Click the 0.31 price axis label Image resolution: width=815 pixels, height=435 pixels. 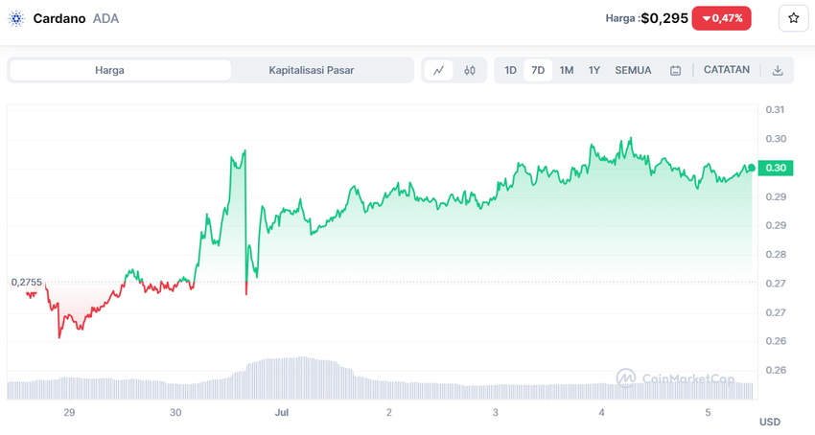(775, 109)
